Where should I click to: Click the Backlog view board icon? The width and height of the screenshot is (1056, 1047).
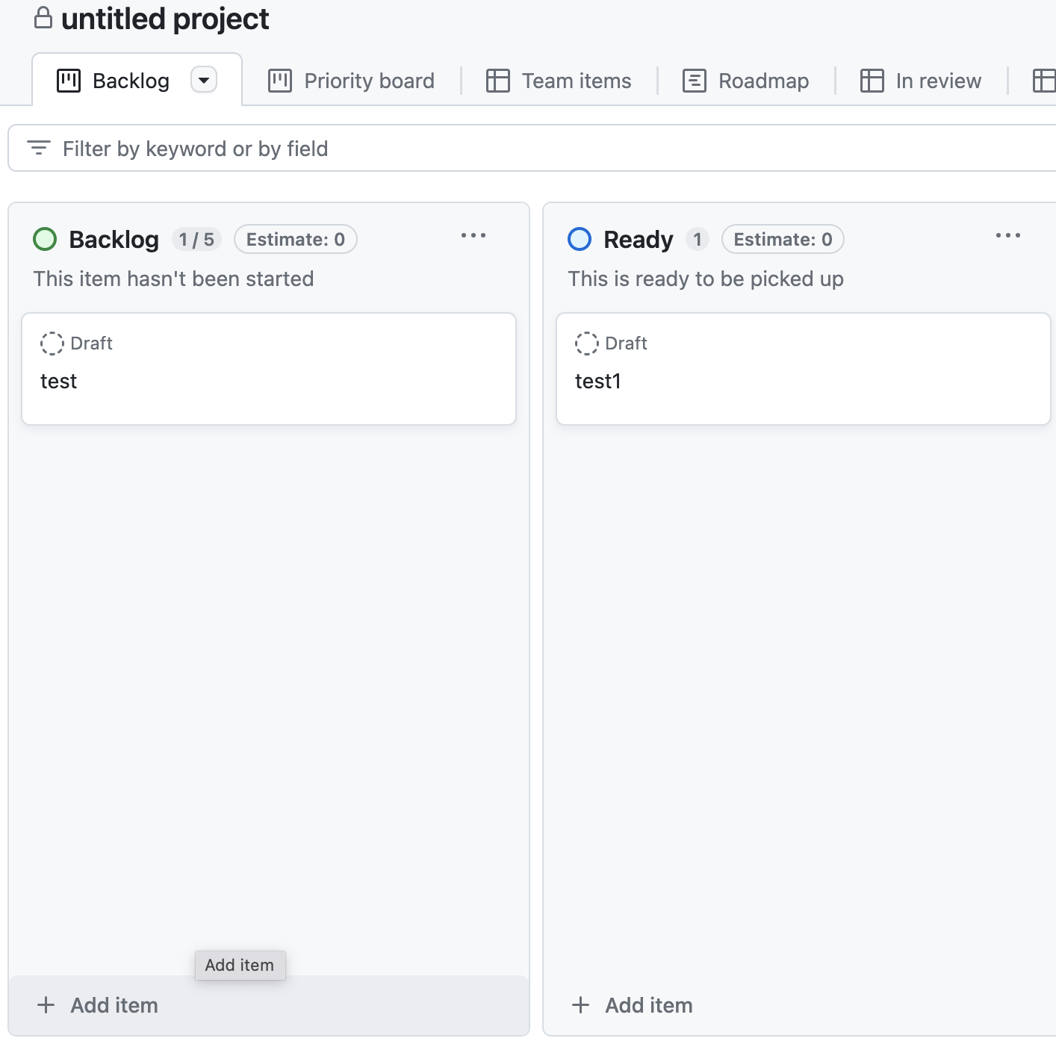69,81
